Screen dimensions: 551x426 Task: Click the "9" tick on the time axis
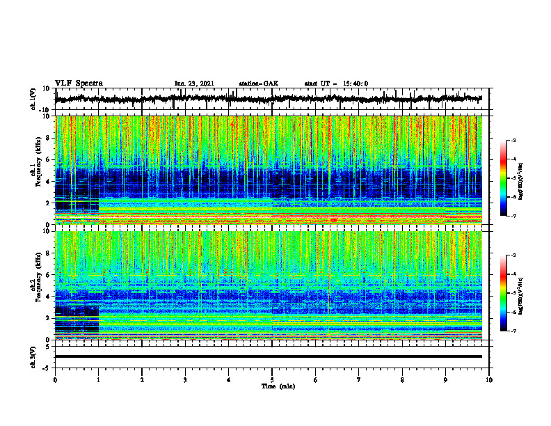click(445, 380)
